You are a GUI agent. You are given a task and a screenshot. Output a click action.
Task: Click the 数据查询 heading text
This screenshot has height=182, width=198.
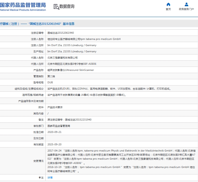(67, 6)
